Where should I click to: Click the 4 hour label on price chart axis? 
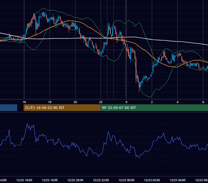(x=177, y=102)
